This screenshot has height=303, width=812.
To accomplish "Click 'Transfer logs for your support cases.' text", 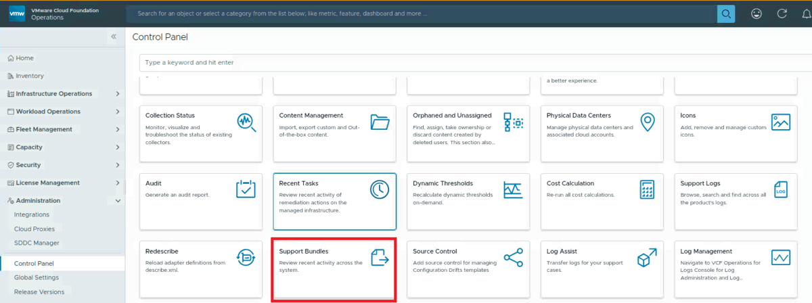I will tap(587, 266).
